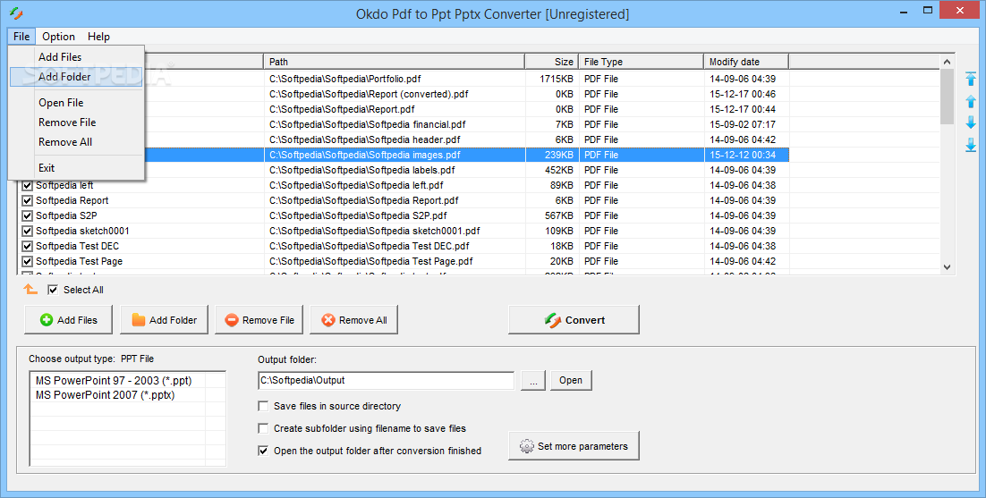Click the Set more parameters button
Screen dimensions: 986x498
click(x=574, y=446)
